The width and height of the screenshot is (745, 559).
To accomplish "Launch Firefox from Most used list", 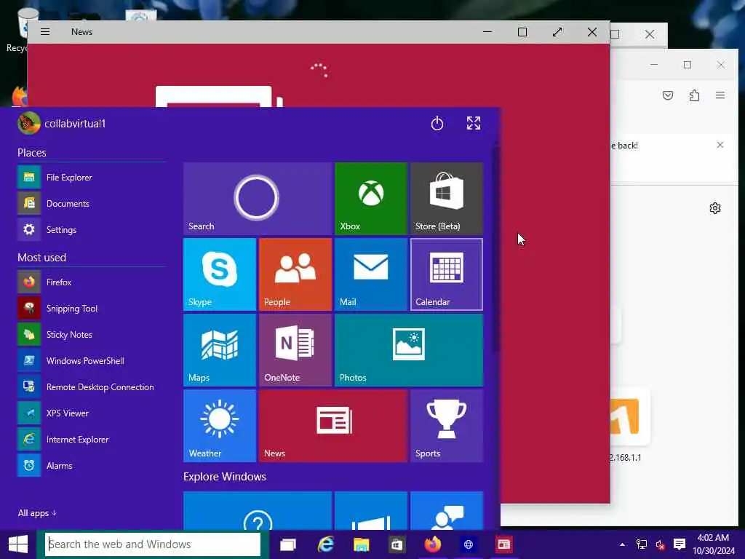I will [x=91, y=282].
